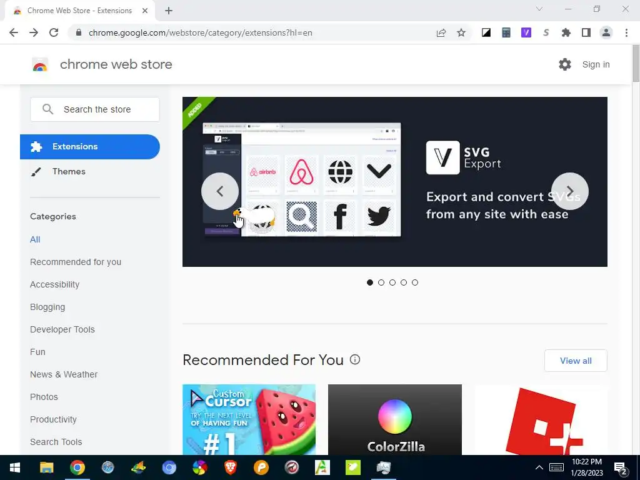Screen dimensions: 640x480
Task: Click the address bar URL
Action: pos(201,32)
